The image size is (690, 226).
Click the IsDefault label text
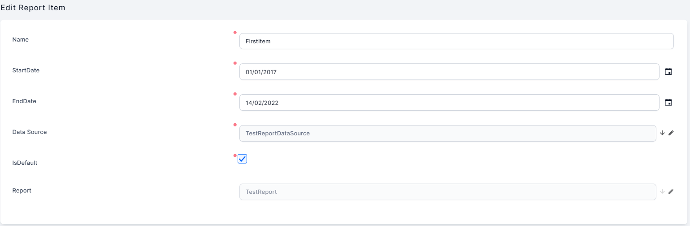(25, 163)
